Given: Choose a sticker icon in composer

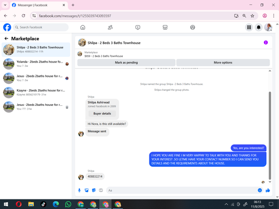Looking at the screenshot, I should pos(94,190).
